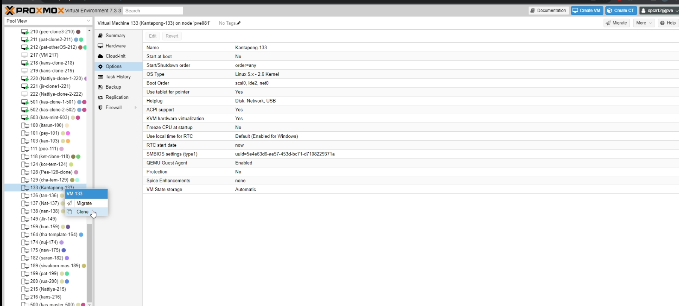Select Clone in the context menu
Viewport: 679px width, 306px height.
[86, 212]
